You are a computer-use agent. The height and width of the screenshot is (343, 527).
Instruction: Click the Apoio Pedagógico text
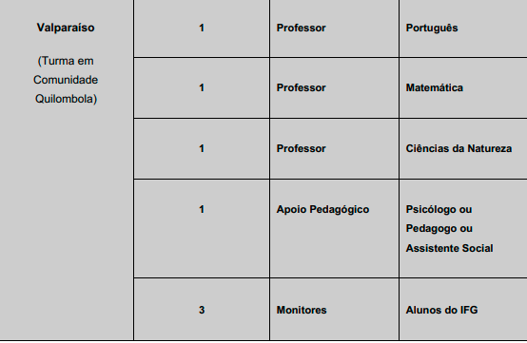point(322,210)
